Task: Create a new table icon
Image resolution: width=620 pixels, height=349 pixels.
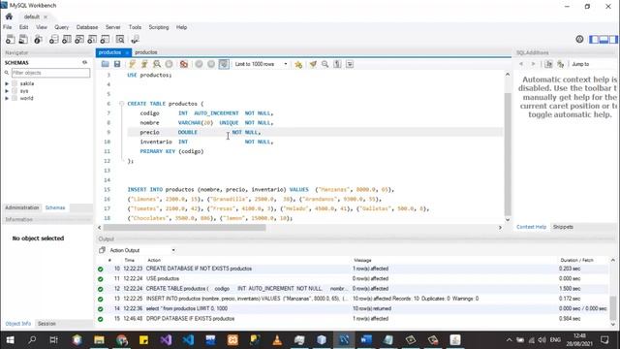Action: tap(67, 39)
